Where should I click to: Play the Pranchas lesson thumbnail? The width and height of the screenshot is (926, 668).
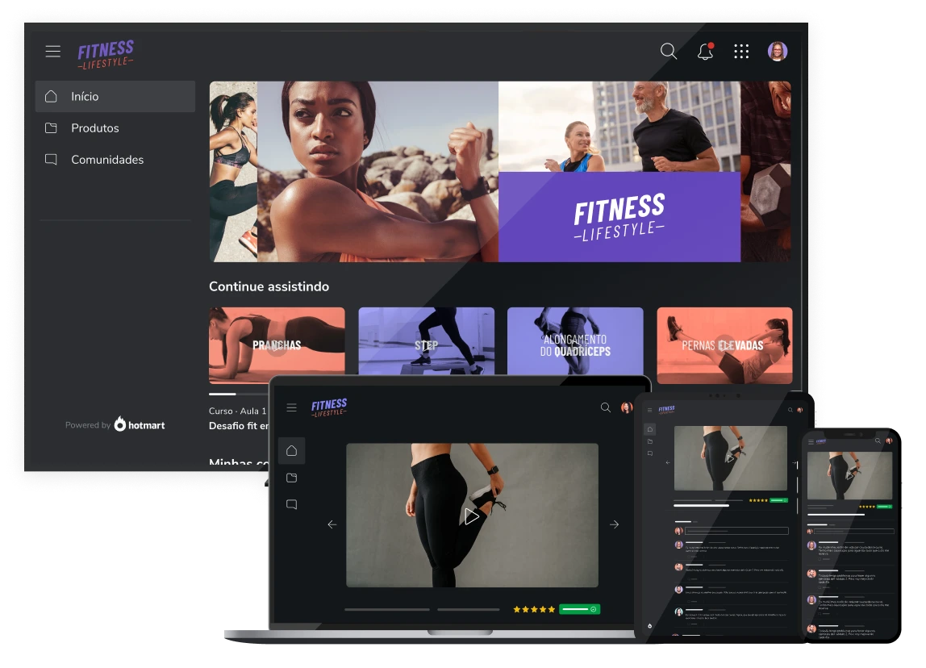[277, 345]
